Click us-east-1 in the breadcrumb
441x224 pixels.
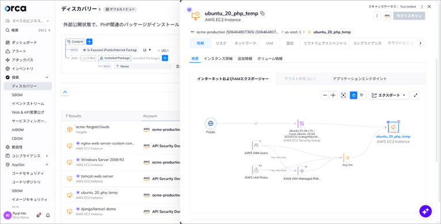click(293, 32)
